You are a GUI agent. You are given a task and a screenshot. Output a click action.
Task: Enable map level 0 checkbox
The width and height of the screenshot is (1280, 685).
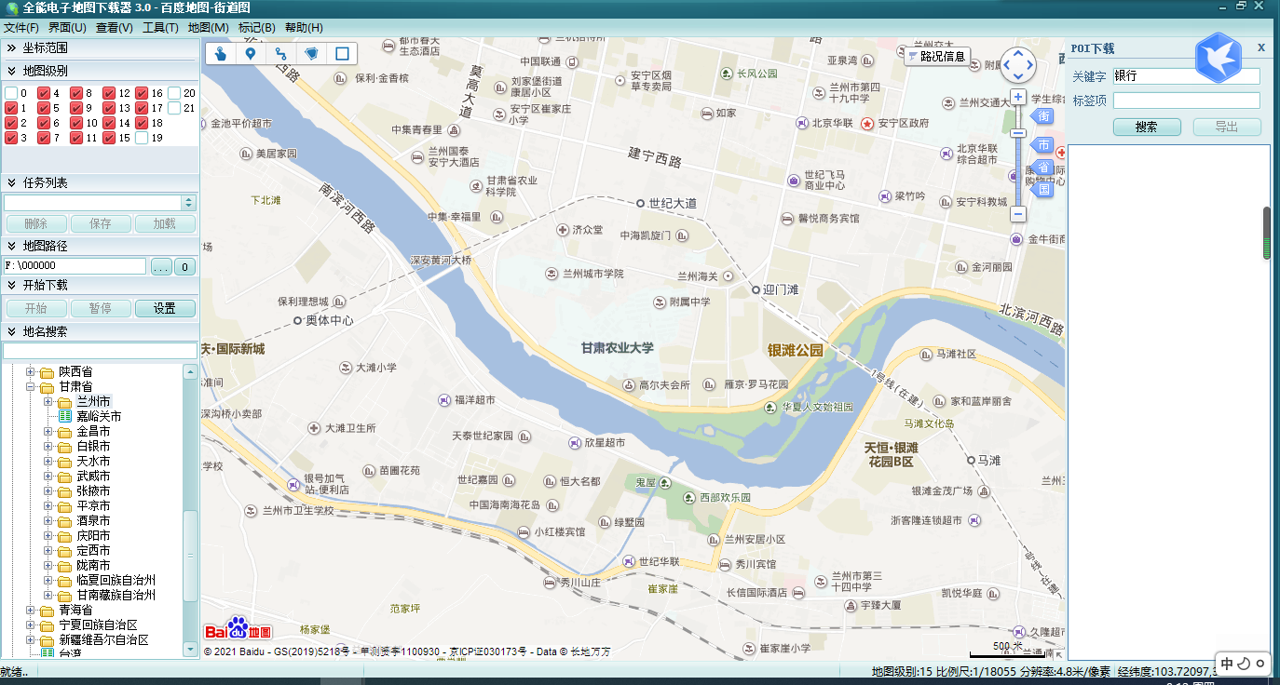[10, 93]
